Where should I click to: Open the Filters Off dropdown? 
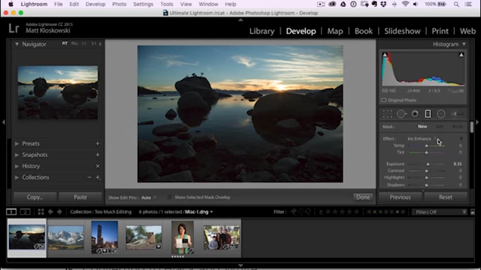coord(440,212)
